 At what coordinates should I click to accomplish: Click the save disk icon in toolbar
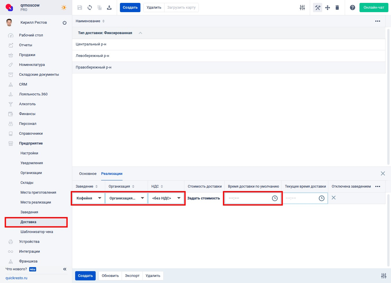coord(80,8)
